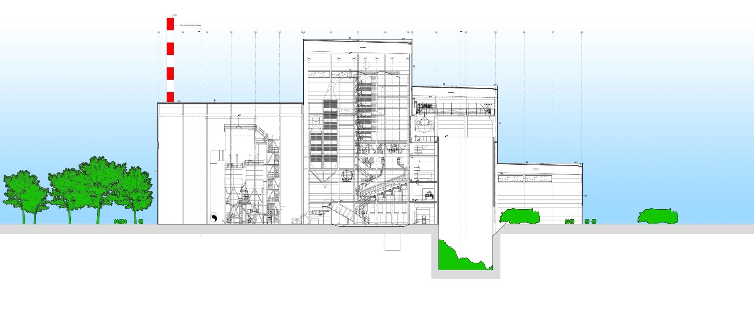Image resolution: width=754 pixels, height=314 pixels.
Task: Select the green garbage truck inside the hall
Action: 519,216
